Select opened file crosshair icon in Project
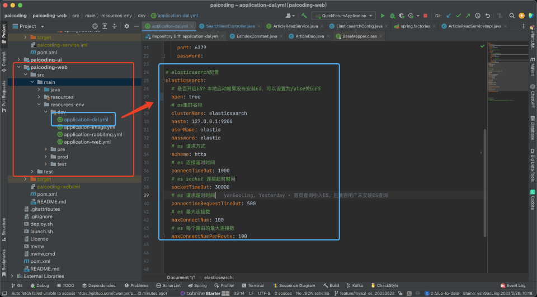This screenshot has height=297, width=537. tap(95, 26)
